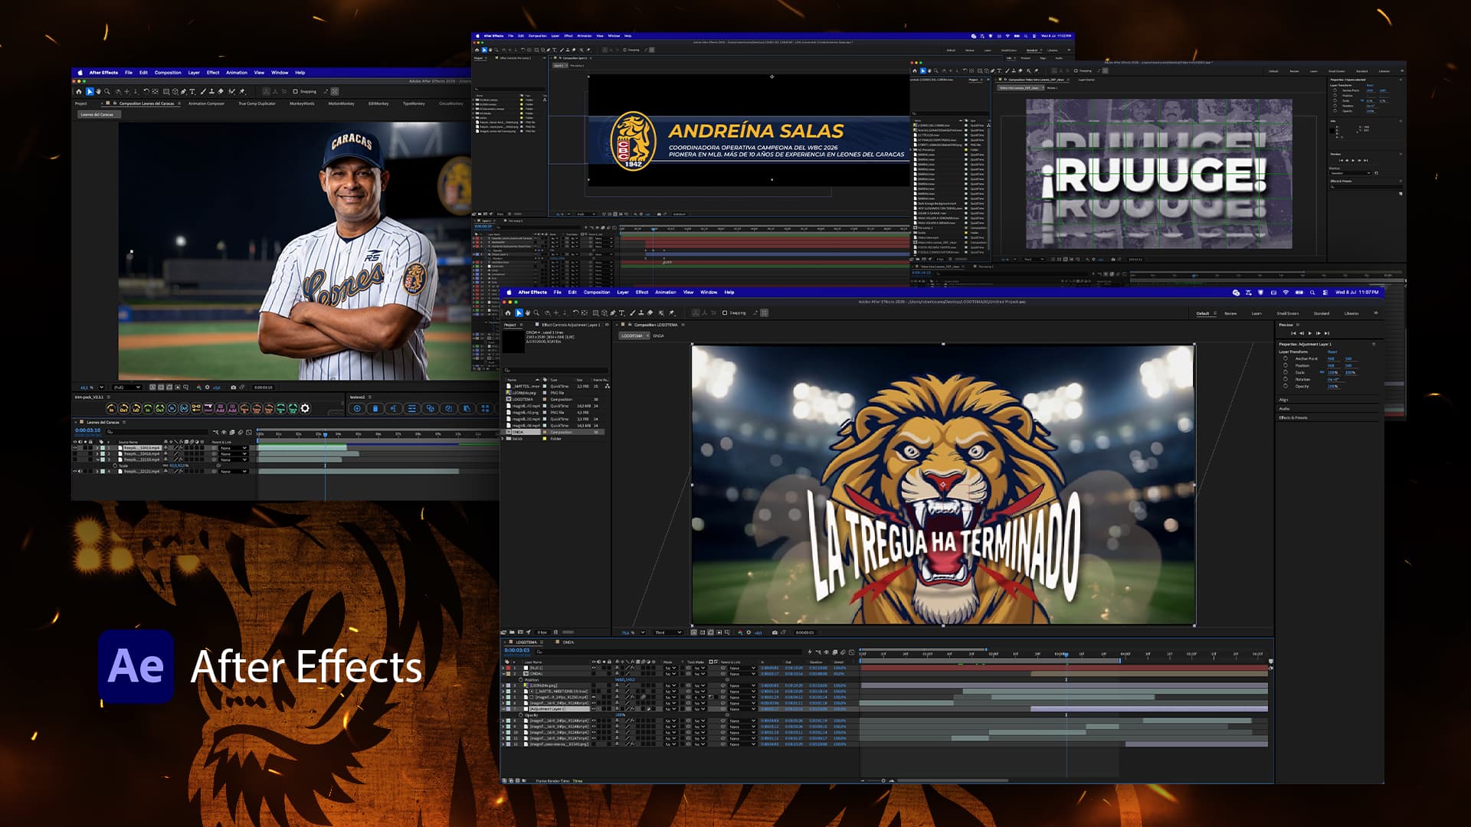The height and width of the screenshot is (827, 1471).
Task: Hide the Null 1 layer using its eye
Action: pyautogui.click(x=594, y=668)
